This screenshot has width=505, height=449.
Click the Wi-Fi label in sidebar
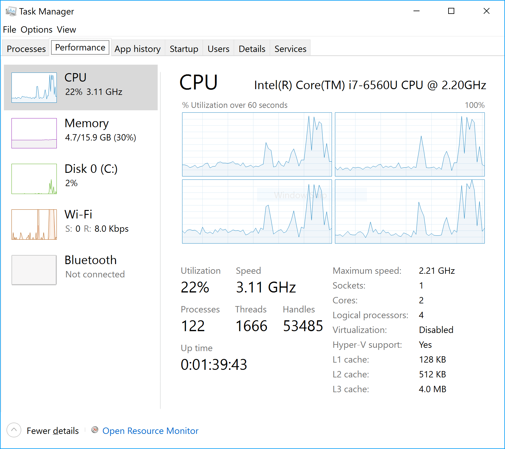(79, 214)
